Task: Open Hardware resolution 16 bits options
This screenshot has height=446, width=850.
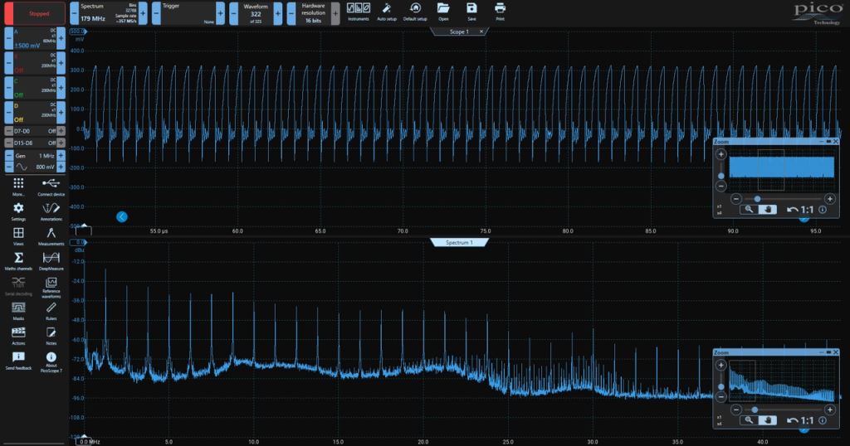Action: click(x=313, y=13)
